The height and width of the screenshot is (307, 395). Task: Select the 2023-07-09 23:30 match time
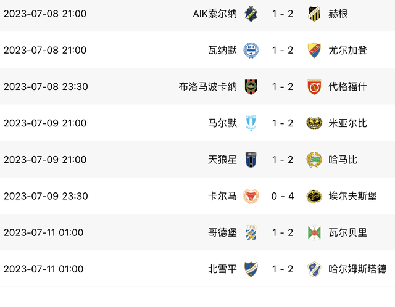click(46, 196)
